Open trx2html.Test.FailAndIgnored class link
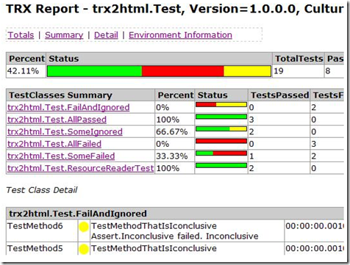 click(68, 107)
